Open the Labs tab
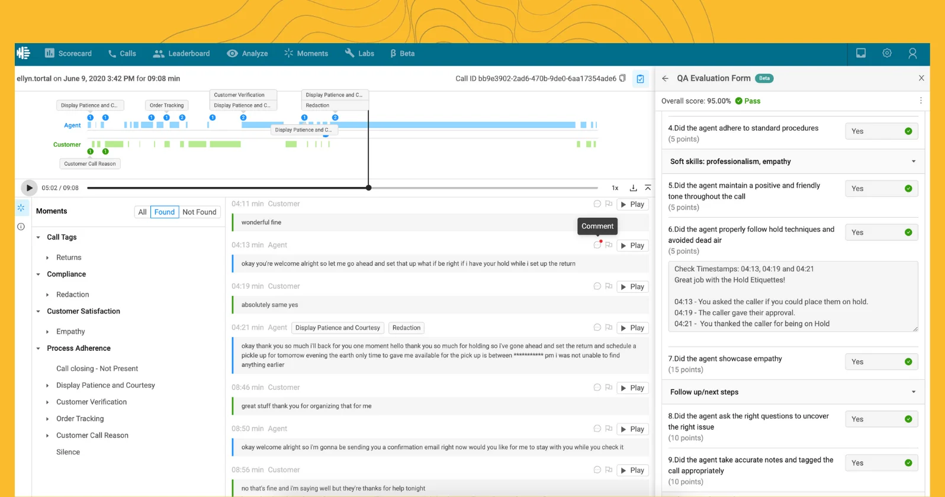Viewport: 945px width, 497px height. [x=359, y=53]
